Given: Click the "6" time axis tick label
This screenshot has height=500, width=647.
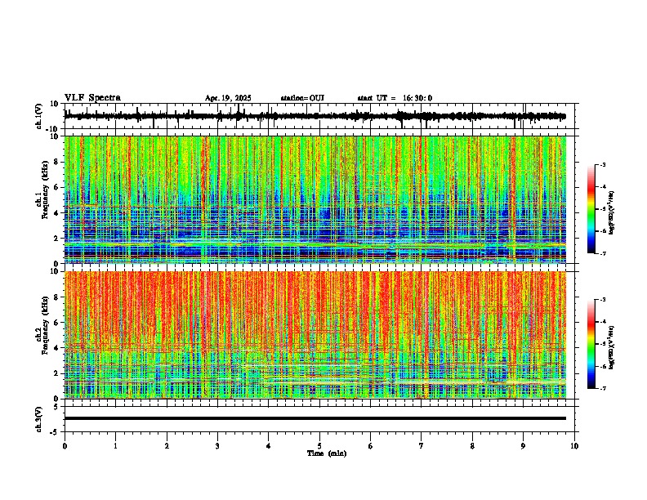Looking at the screenshot, I should [x=371, y=446].
